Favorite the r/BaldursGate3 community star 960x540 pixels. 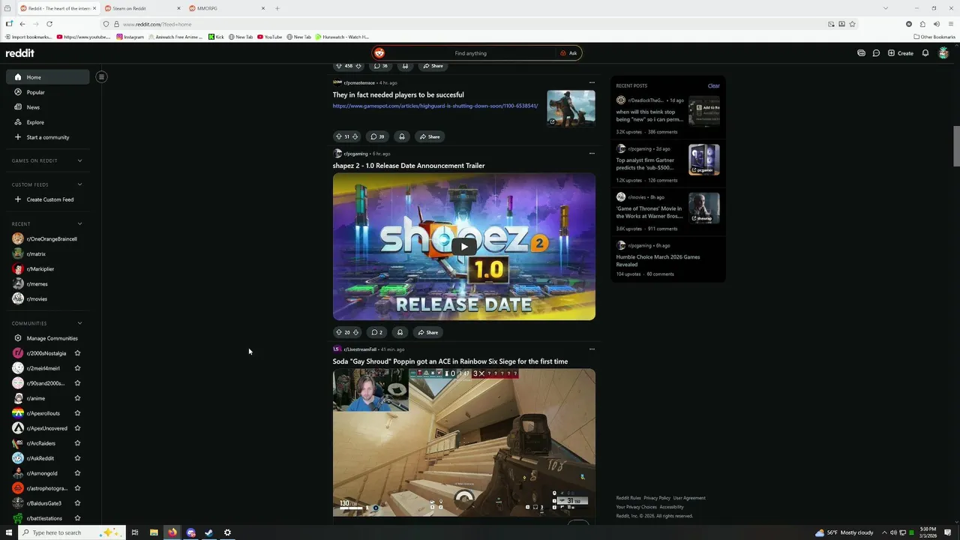(77, 503)
